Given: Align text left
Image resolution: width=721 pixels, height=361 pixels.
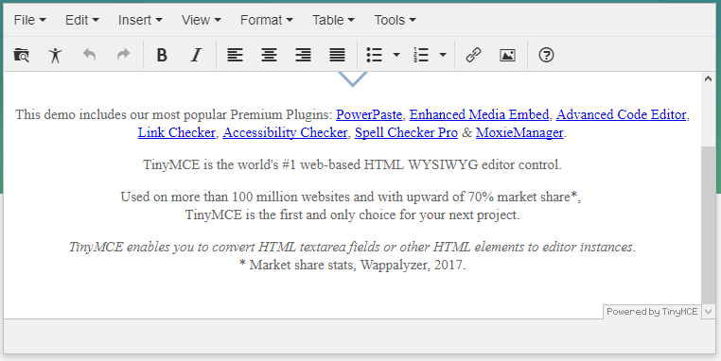Looking at the screenshot, I should (235, 55).
